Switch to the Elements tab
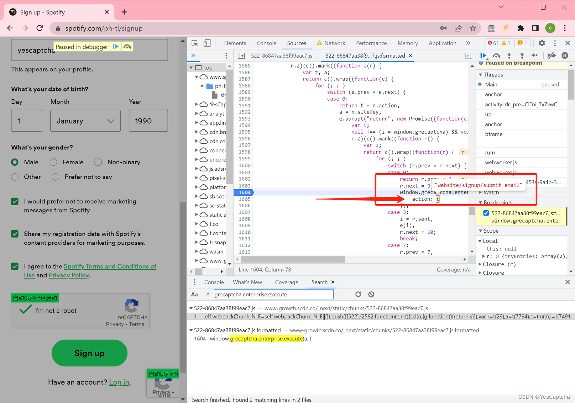The height and width of the screenshot is (403, 575). pyautogui.click(x=235, y=43)
